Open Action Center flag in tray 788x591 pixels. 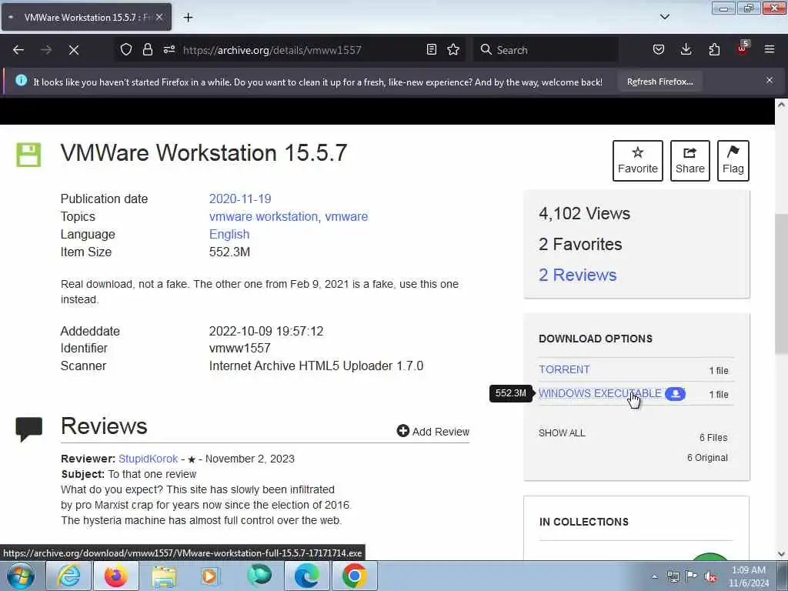[x=692, y=576]
